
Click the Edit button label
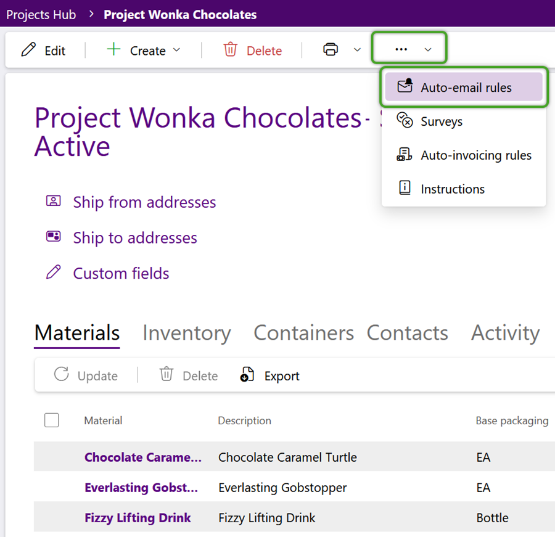point(55,51)
